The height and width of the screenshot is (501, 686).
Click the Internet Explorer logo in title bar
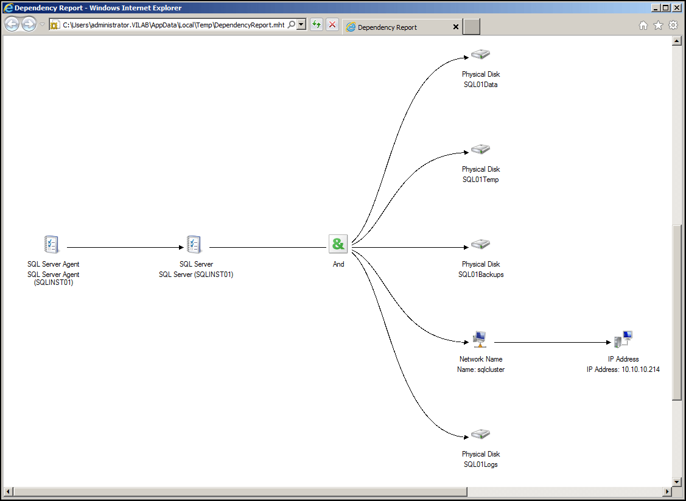coord(8,7)
